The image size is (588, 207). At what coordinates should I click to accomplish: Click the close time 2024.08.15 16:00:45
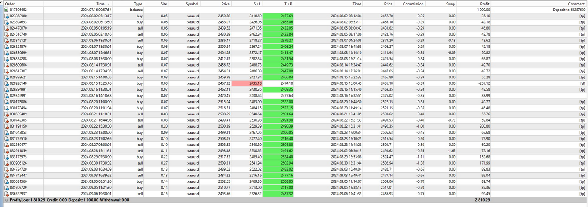pyautogui.click(x=346, y=83)
